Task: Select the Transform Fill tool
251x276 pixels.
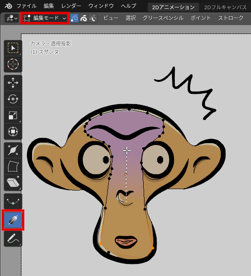Action: [13, 220]
